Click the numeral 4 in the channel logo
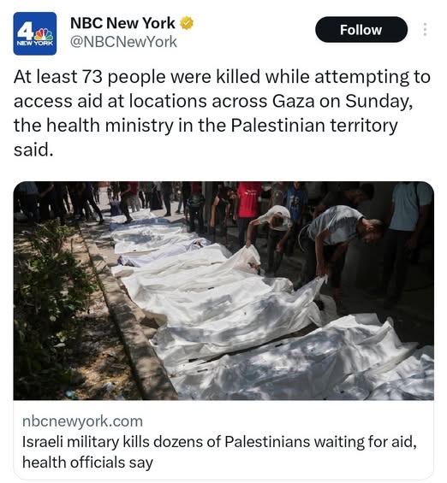447x483 pixels. tap(25, 32)
